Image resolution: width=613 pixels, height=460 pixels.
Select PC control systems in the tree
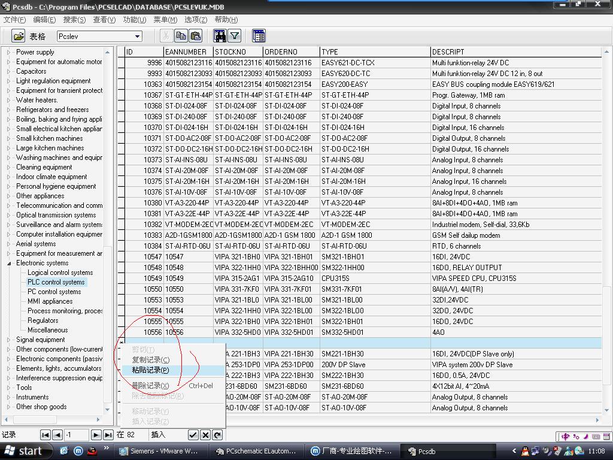(54, 292)
